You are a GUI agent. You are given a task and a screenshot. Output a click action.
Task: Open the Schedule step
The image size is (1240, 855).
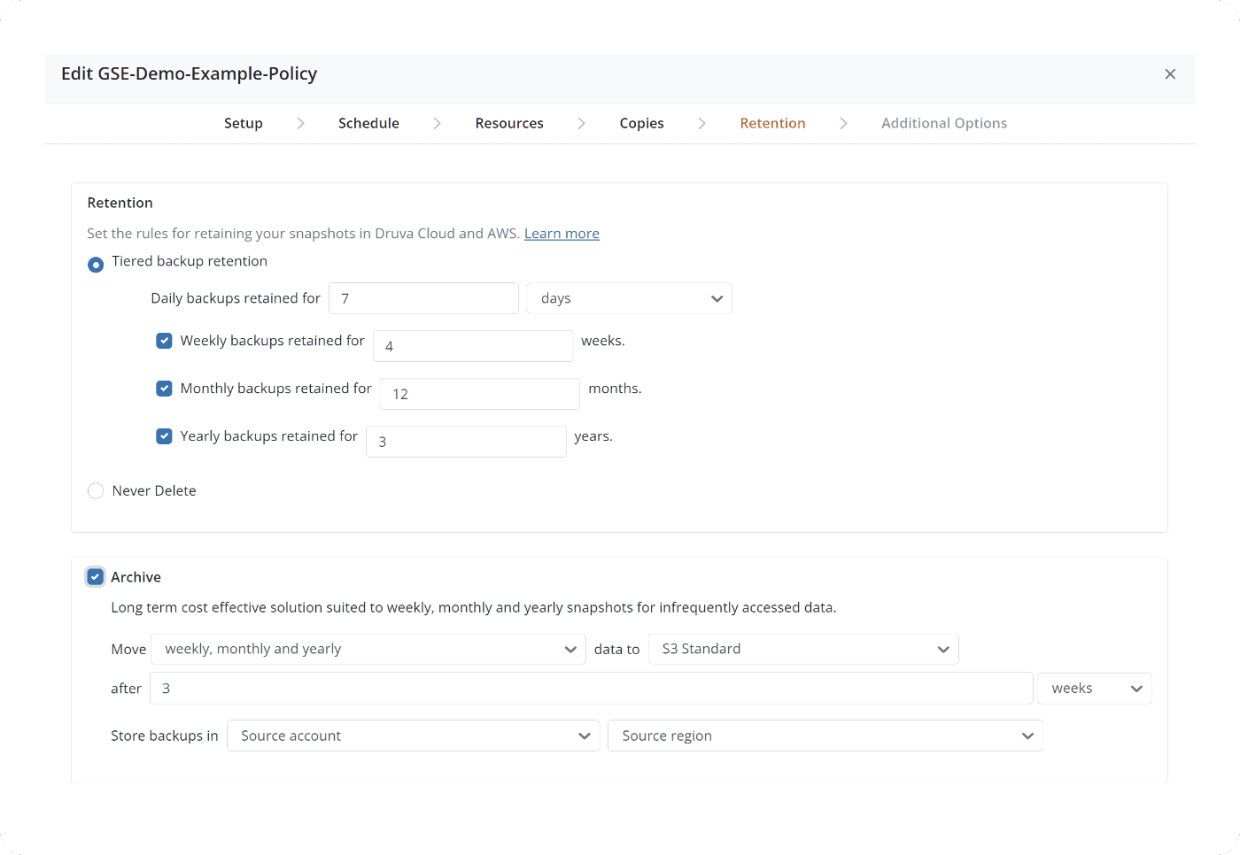pos(368,123)
